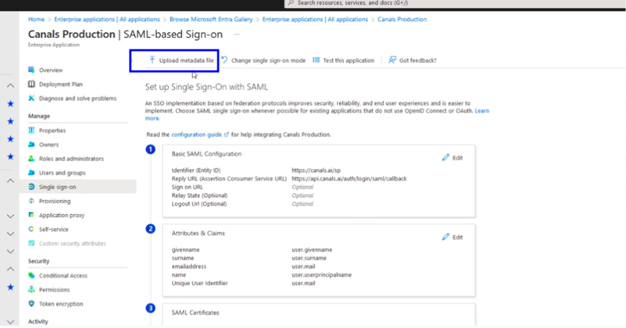Screen dimensions: 626x328
Task: Click the user.givenname claim value
Action: click(312, 250)
